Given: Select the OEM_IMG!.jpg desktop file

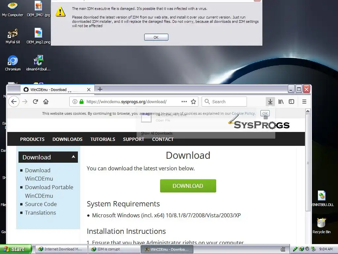Looking at the screenshot, I should [x=38, y=9].
